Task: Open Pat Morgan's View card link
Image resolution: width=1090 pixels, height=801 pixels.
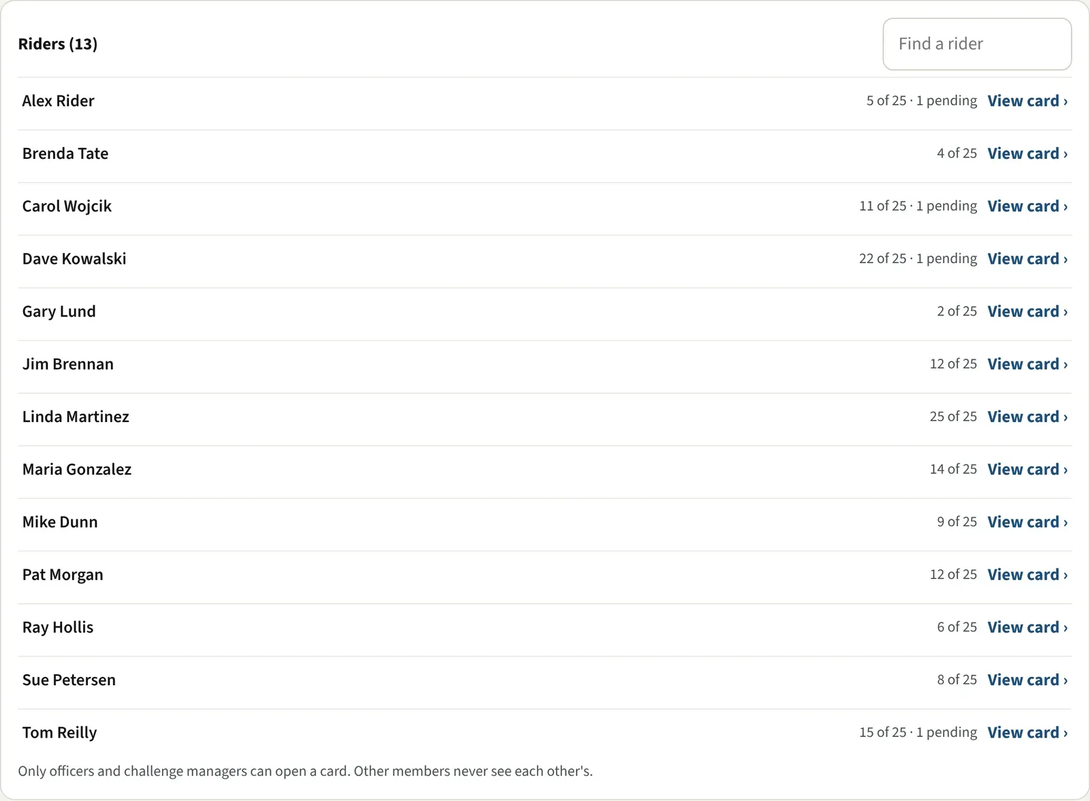Action: [1027, 575]
